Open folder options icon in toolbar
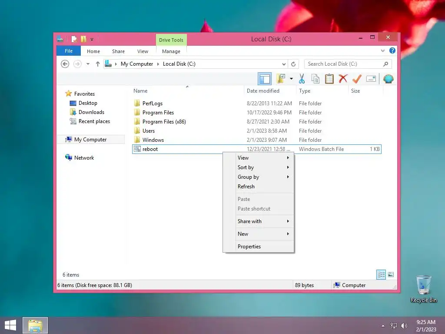 tap(281, 79)
